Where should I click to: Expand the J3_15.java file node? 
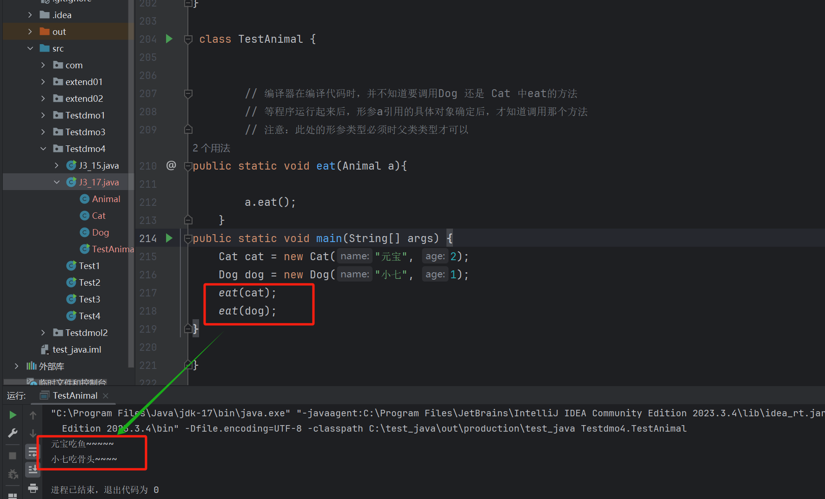click(56, 165)
